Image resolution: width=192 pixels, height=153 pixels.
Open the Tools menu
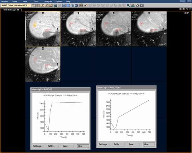(36, 2)
